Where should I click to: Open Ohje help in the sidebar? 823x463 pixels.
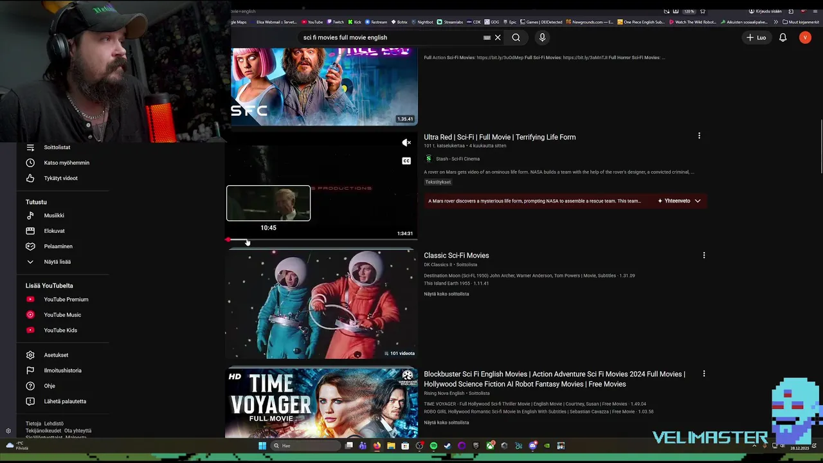(x=50, y=386)
